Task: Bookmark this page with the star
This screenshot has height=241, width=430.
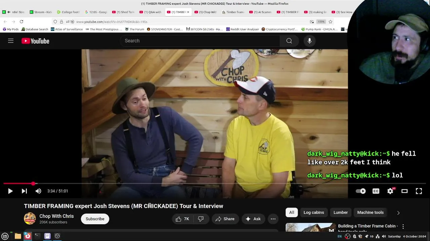Action: (x=331, y=22)
